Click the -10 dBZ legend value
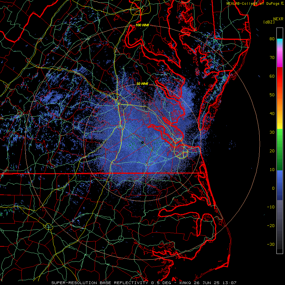Viewport: 285px width, 285px height. tap(271, 207)
